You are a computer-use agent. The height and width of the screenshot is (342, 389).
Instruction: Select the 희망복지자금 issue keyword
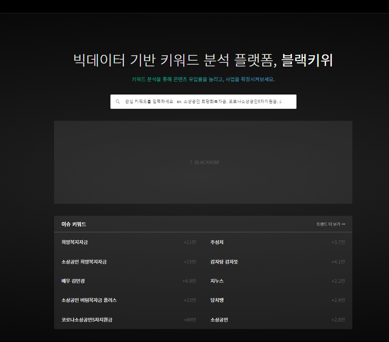point(74,242)
